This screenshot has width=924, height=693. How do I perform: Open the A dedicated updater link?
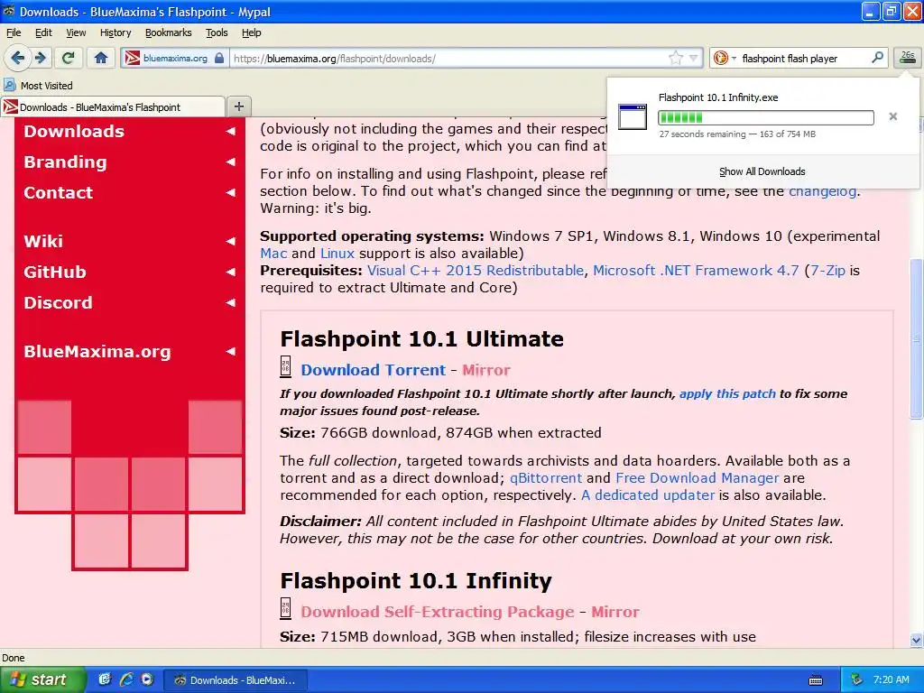click(x=648, y=495)
